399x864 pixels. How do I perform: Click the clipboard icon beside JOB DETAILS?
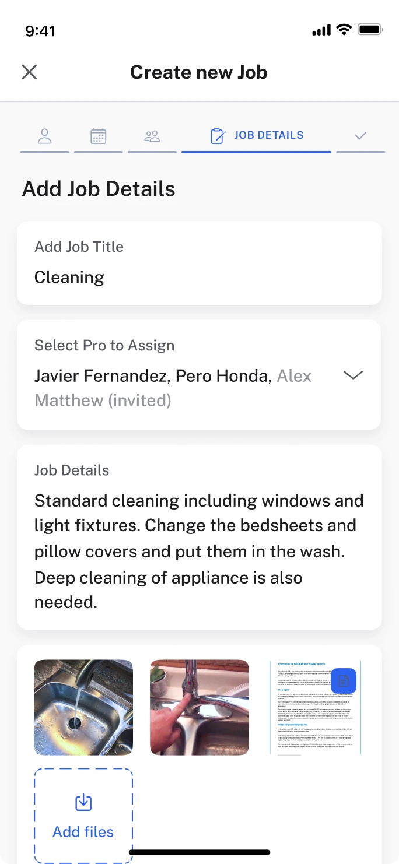click(x=218, y=135)
